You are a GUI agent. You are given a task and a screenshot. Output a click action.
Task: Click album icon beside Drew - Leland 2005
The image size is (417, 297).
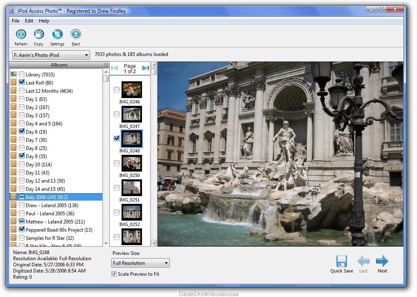14,205
